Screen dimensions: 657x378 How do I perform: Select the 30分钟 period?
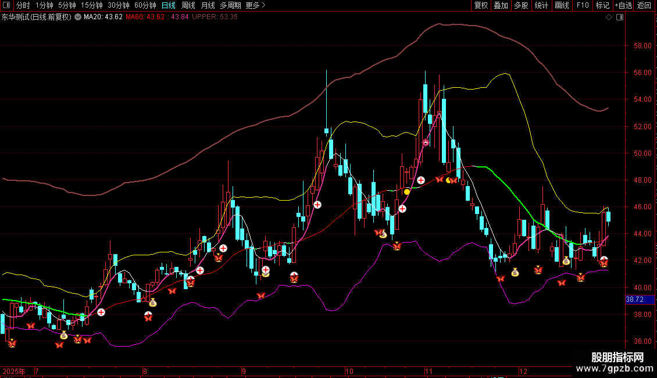[119, 5]
